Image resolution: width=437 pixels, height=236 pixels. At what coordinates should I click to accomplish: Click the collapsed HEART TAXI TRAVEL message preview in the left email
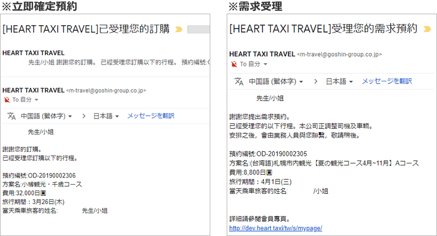(x=106, y=58)
